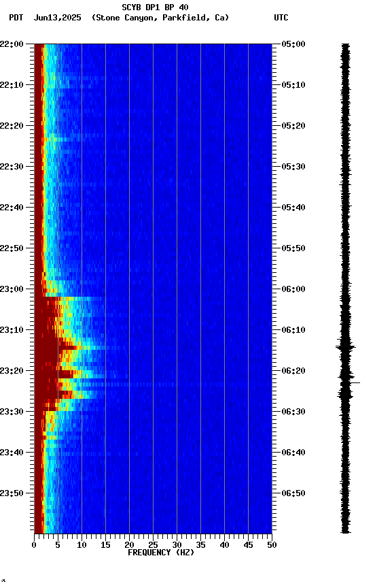
Task: Click the 05:20 UTC time label
Action: (293, 126)
